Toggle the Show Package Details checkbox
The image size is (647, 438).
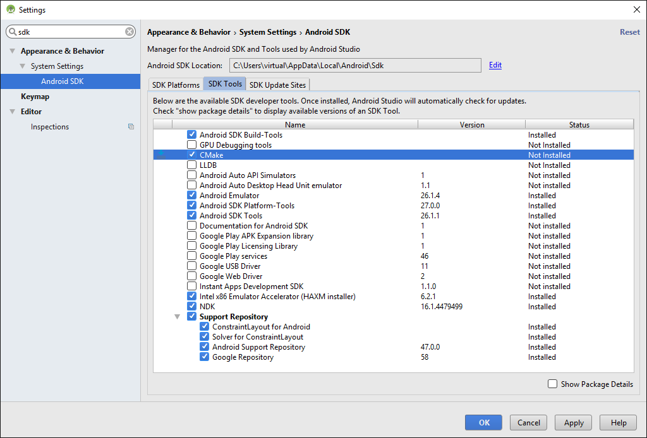point(552,384)
